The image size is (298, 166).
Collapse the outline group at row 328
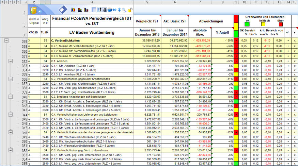[x=6, y=40]
